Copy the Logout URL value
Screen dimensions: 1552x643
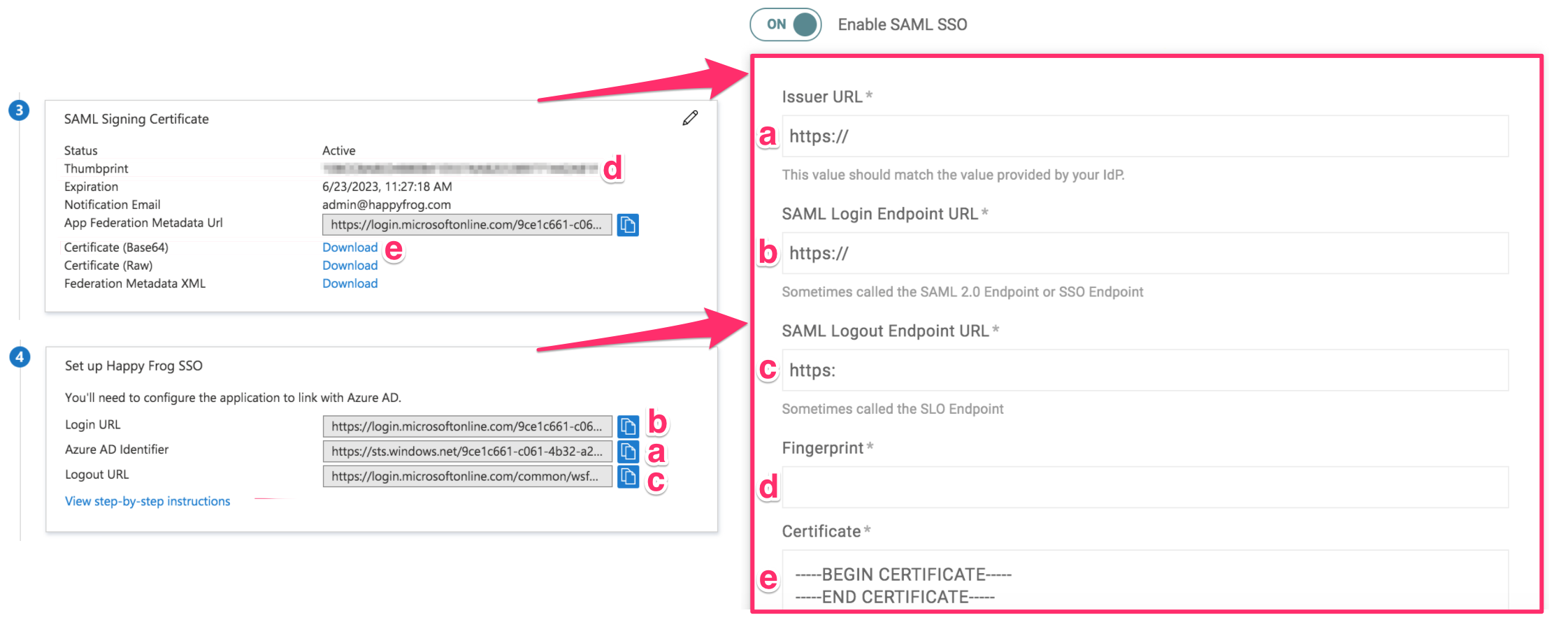(628, 477)
